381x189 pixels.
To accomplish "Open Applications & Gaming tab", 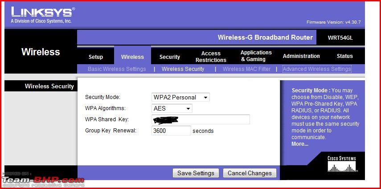I will pos(256,56).
